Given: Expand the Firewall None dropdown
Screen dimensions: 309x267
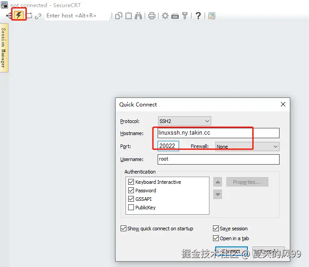Looking at the screenshot, I should [247, 147].
